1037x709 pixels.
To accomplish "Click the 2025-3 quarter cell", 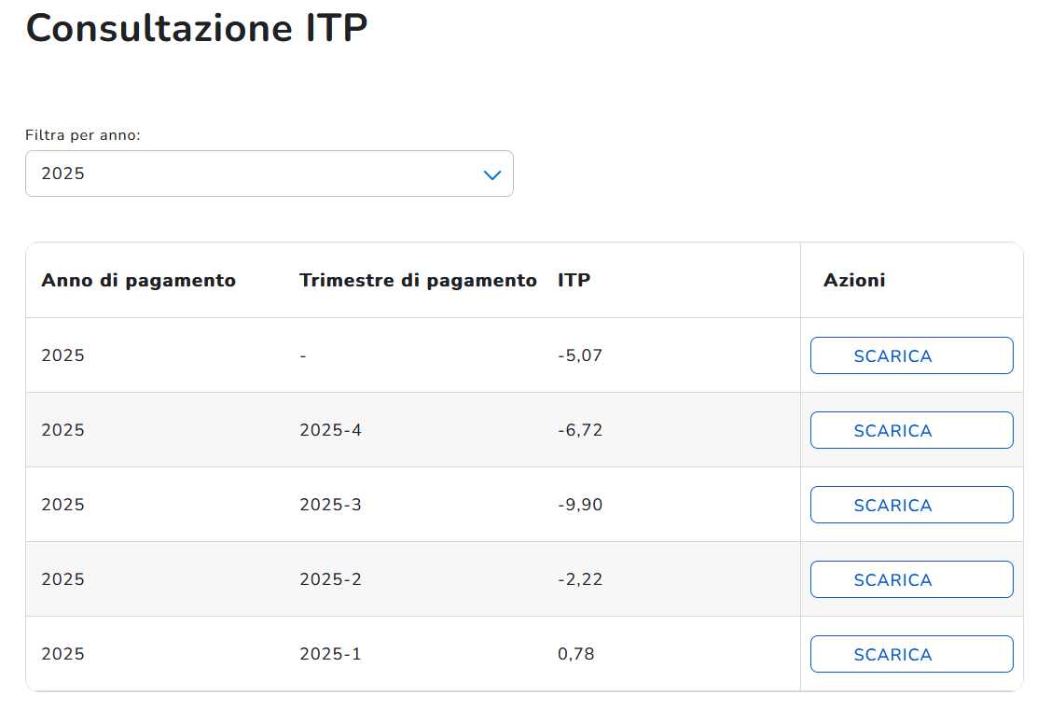I will (x=330, y=505).
